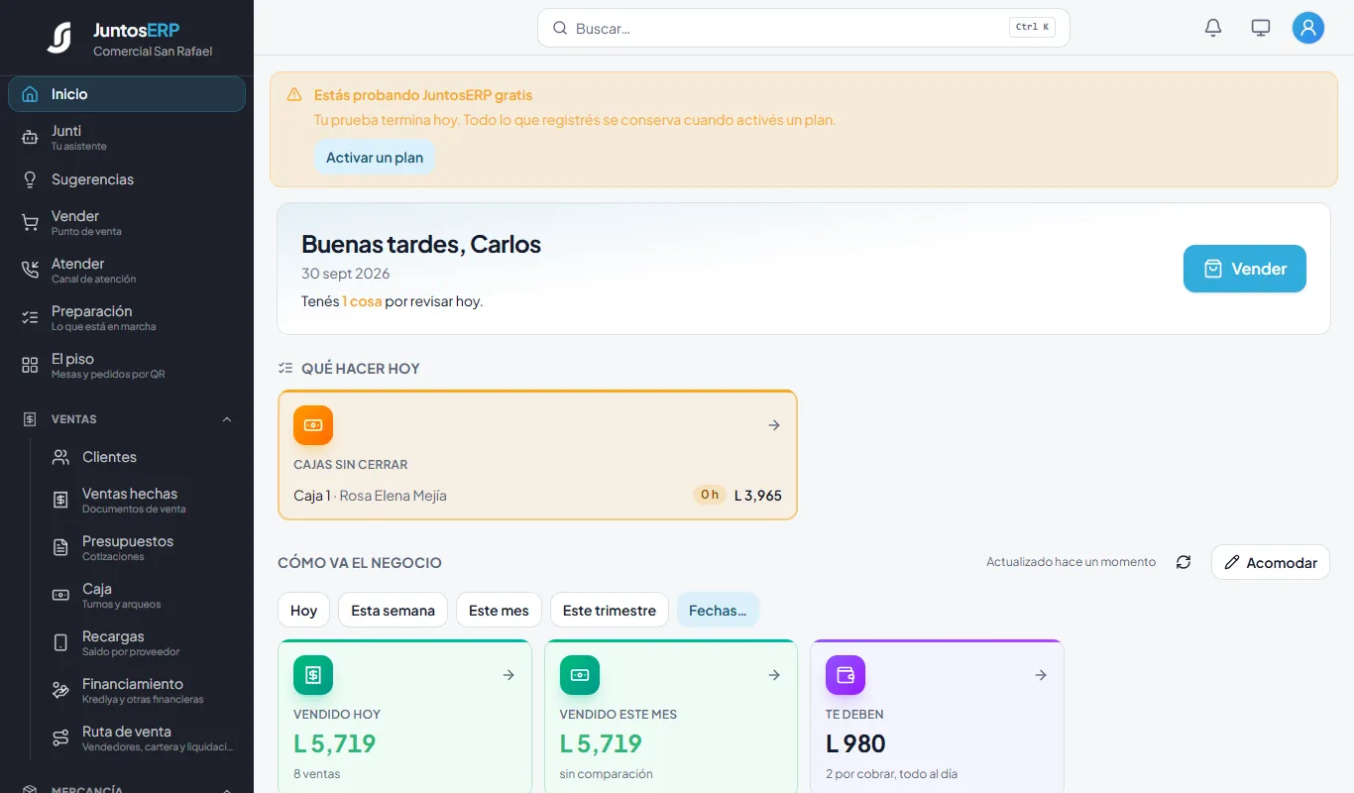Select the Esta semana period tab

tap(393, 611)
